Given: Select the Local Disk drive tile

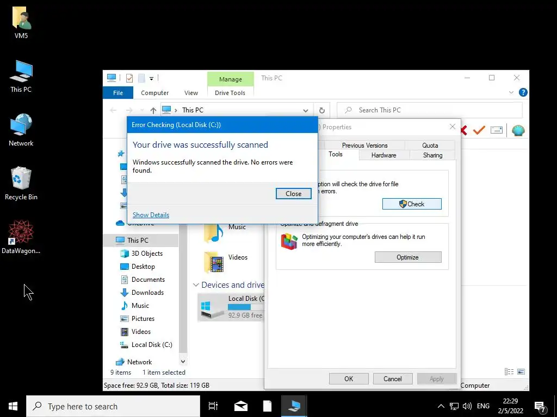Looking at the screenshot, I should pos(231,307).
